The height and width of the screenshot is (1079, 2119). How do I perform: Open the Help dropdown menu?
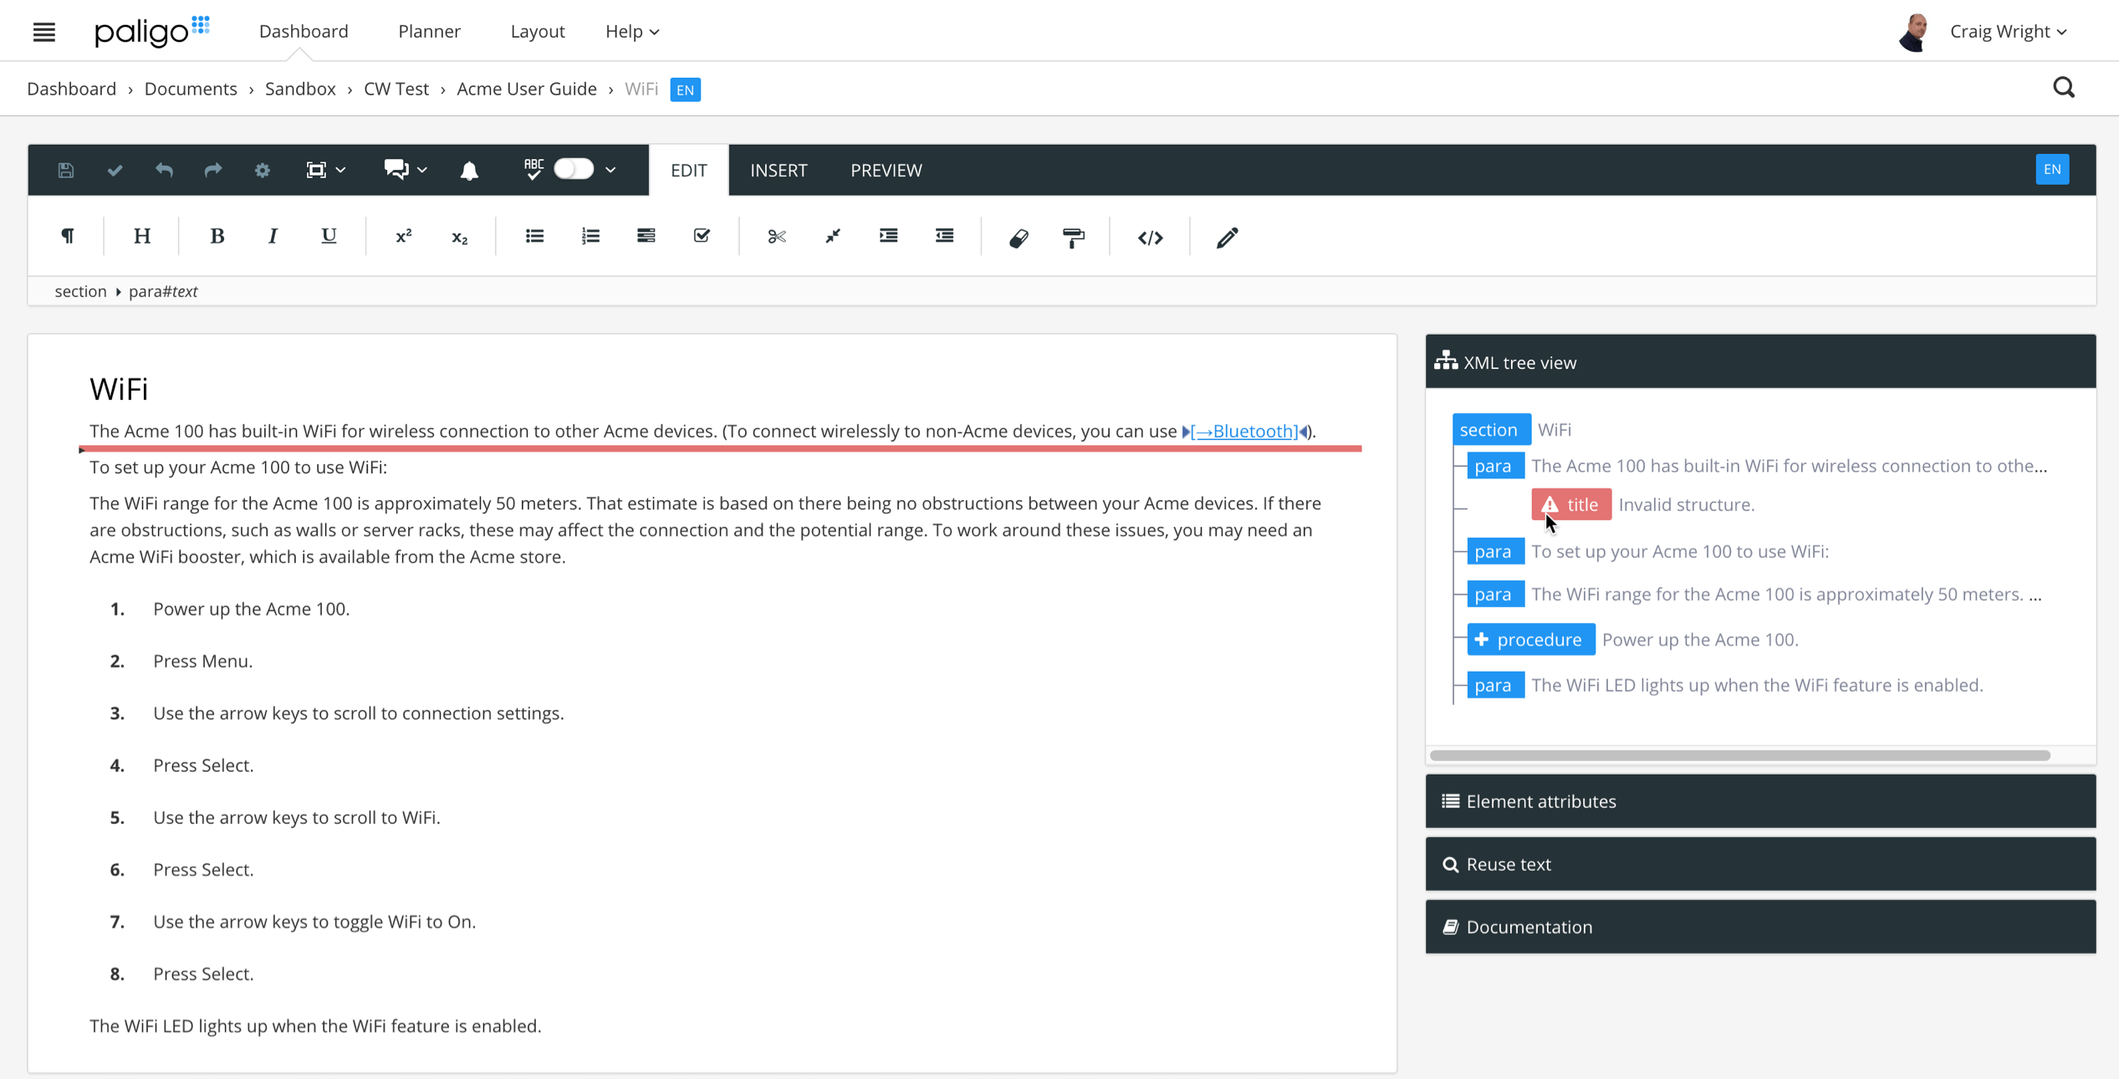(631, 31)
